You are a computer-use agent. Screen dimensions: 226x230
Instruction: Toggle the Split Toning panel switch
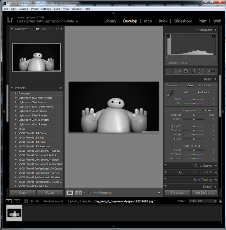[165, 179]
